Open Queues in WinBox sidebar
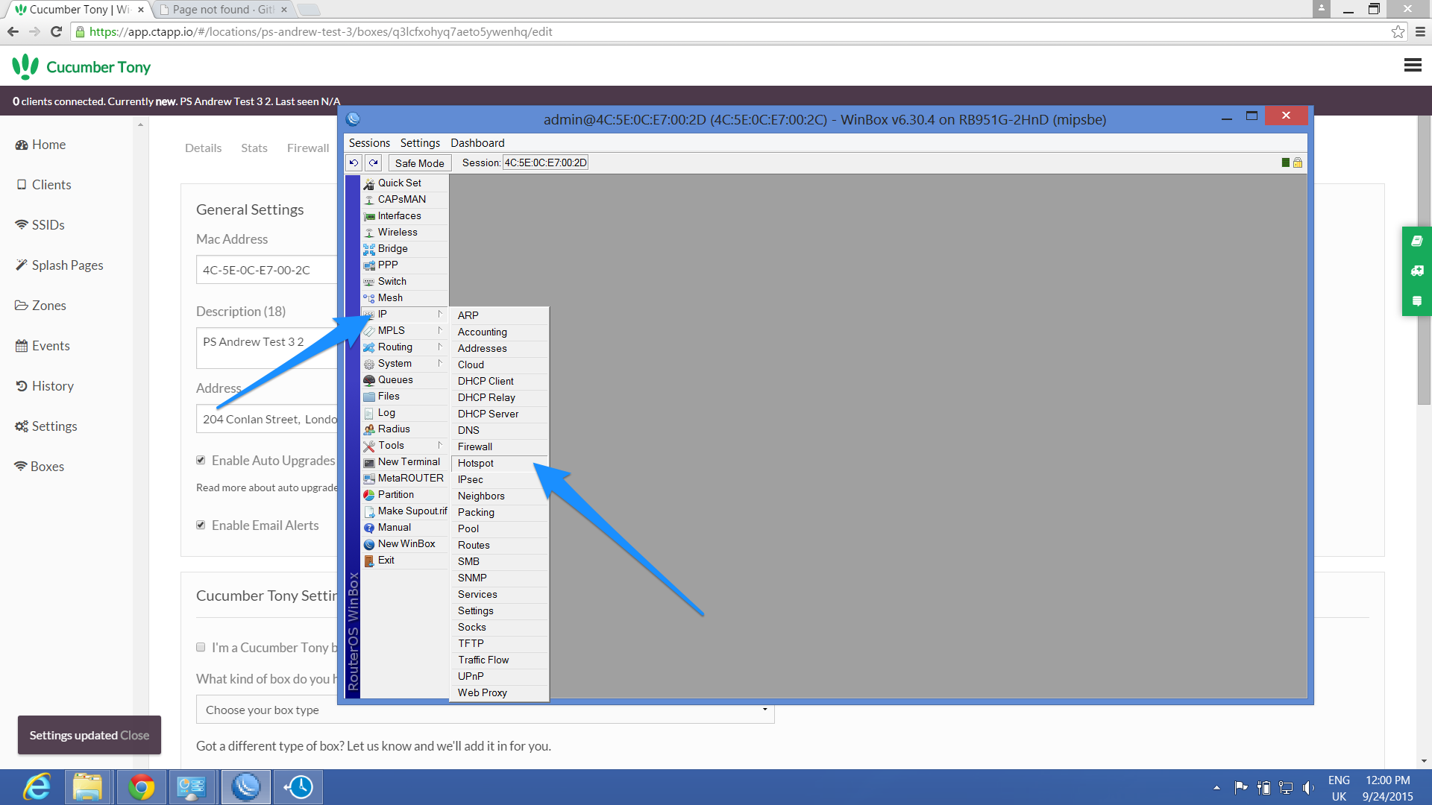The width and height of the screenshot is (1432, 805). [x=405, y=379]
